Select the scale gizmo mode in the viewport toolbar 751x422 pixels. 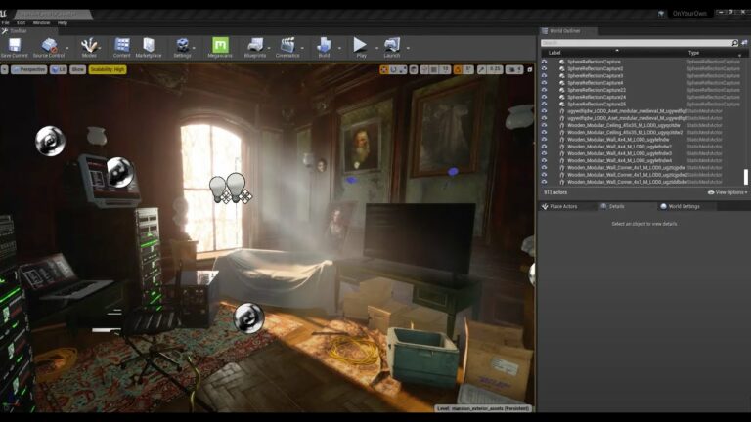402,70
